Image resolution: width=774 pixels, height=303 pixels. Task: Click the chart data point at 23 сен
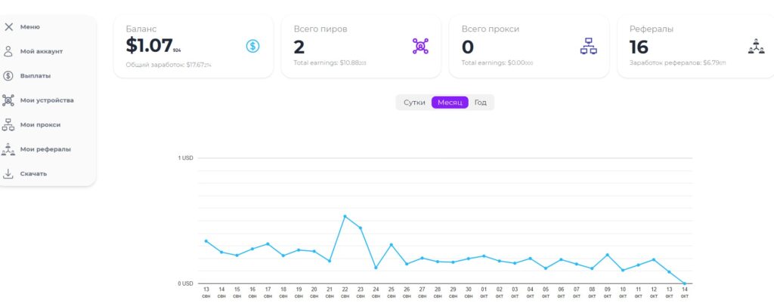[x=361, y=228]
